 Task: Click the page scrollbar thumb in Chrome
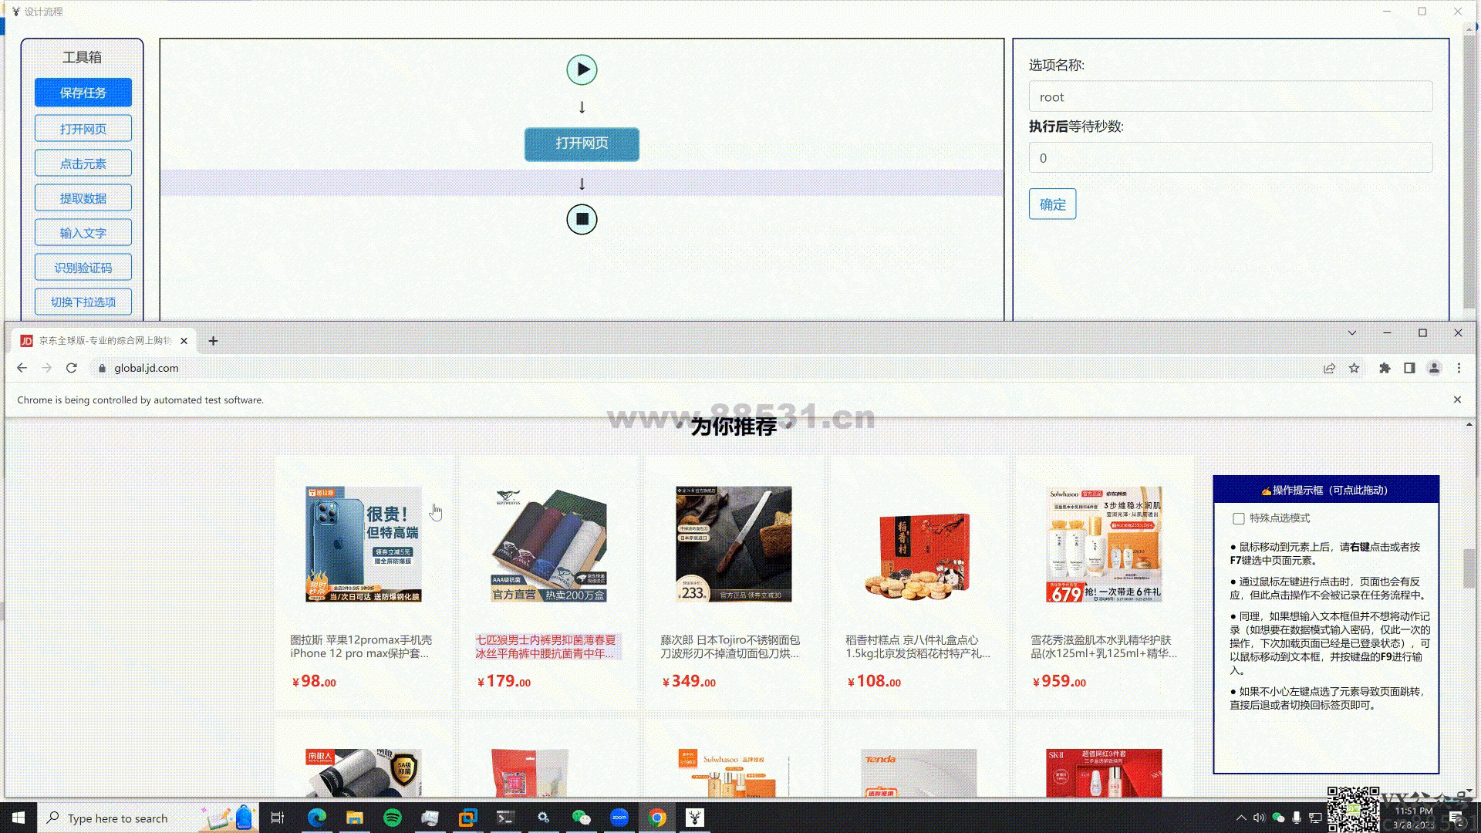click(1469, 568)
